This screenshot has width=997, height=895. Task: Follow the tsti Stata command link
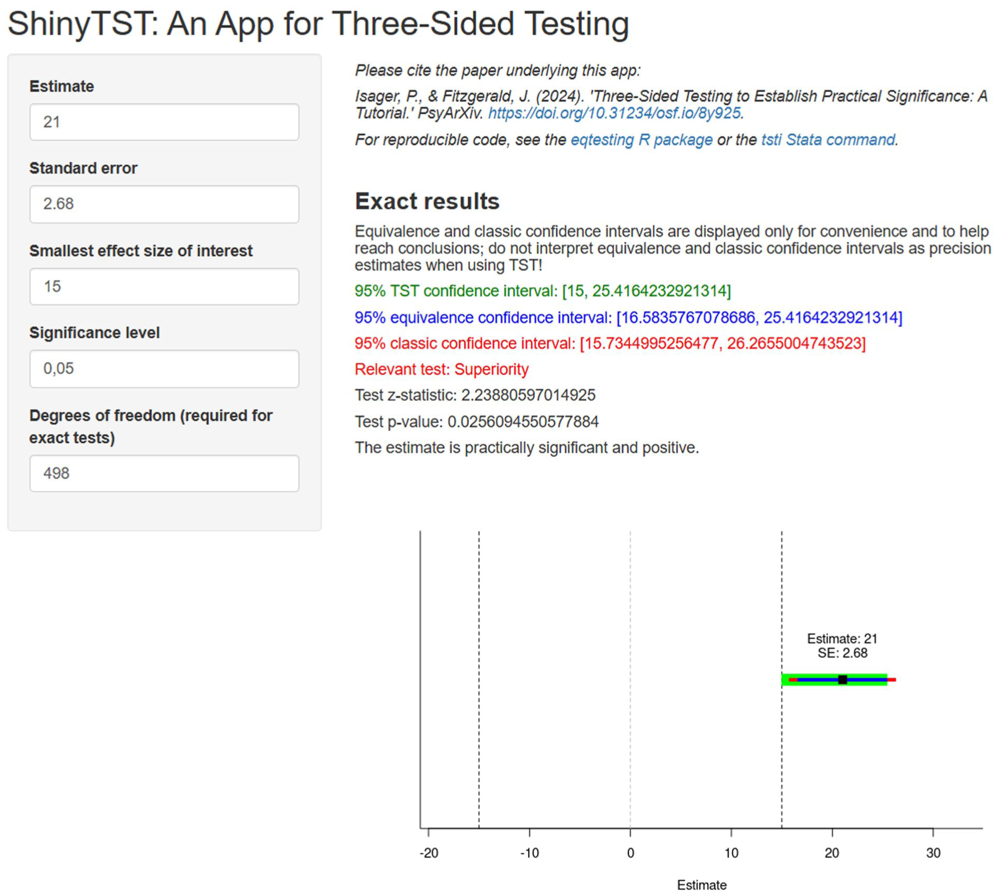tap(828, 140)
